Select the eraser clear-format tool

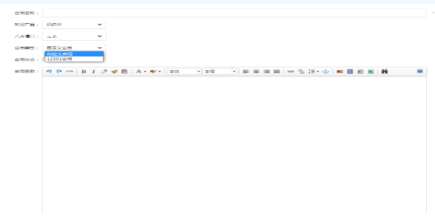click(104, 71)
